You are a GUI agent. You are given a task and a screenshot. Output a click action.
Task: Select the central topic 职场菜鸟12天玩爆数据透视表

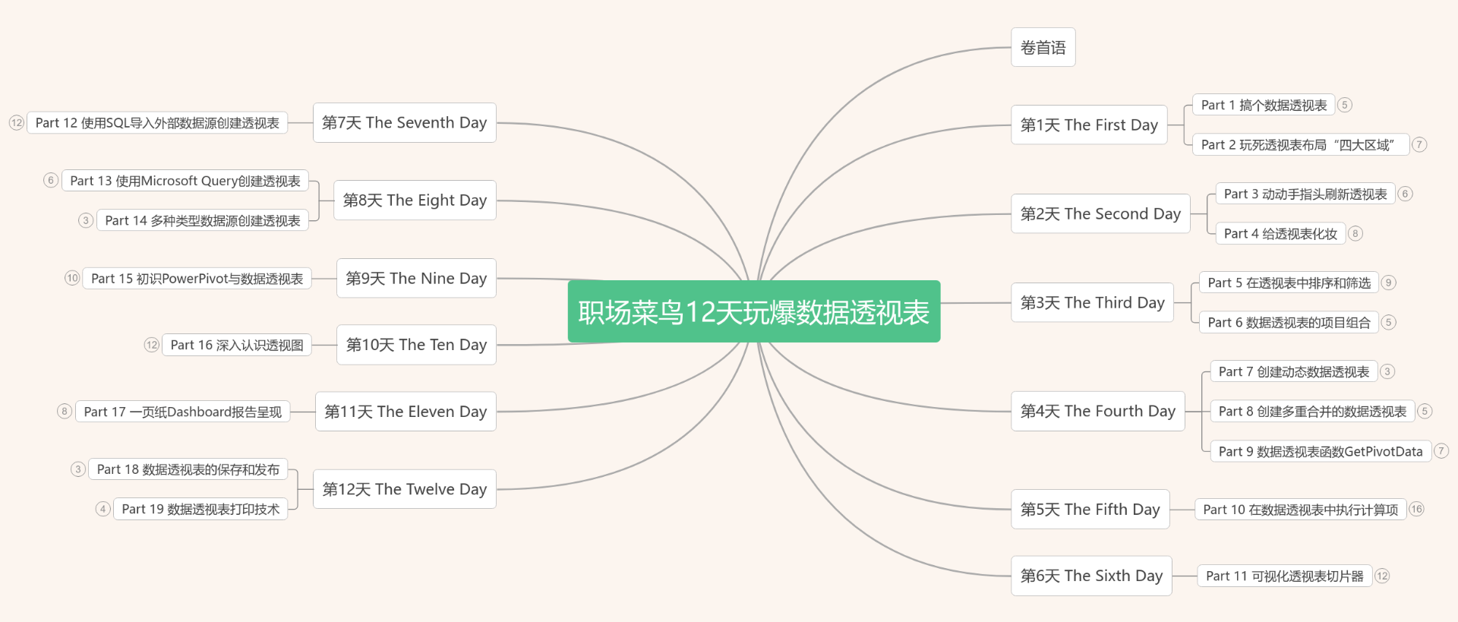753,311
